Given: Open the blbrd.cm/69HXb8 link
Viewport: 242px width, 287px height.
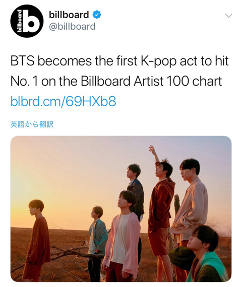Looking at the screenshot, I should pos(63,101).
